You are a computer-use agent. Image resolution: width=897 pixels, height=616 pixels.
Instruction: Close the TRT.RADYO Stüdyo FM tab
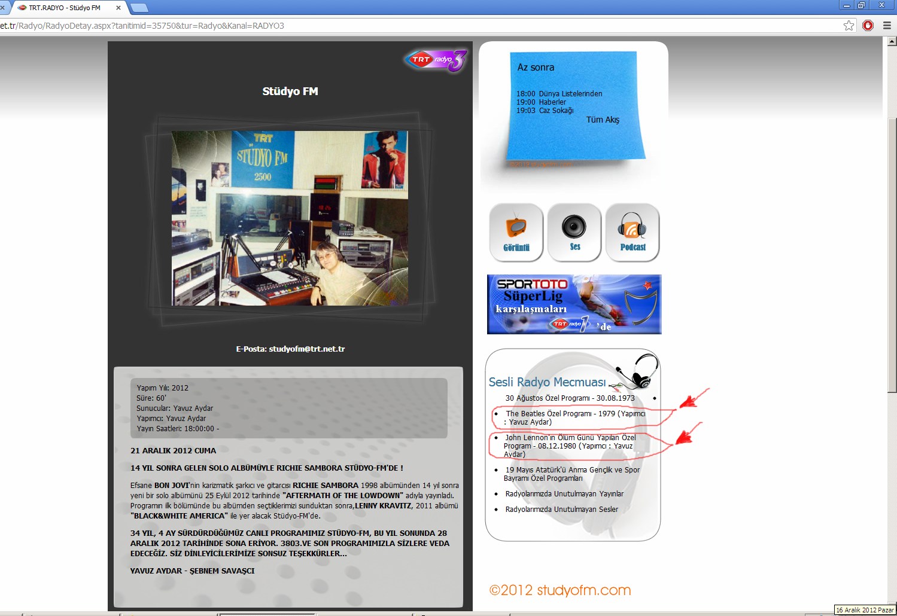pos(118,8)
